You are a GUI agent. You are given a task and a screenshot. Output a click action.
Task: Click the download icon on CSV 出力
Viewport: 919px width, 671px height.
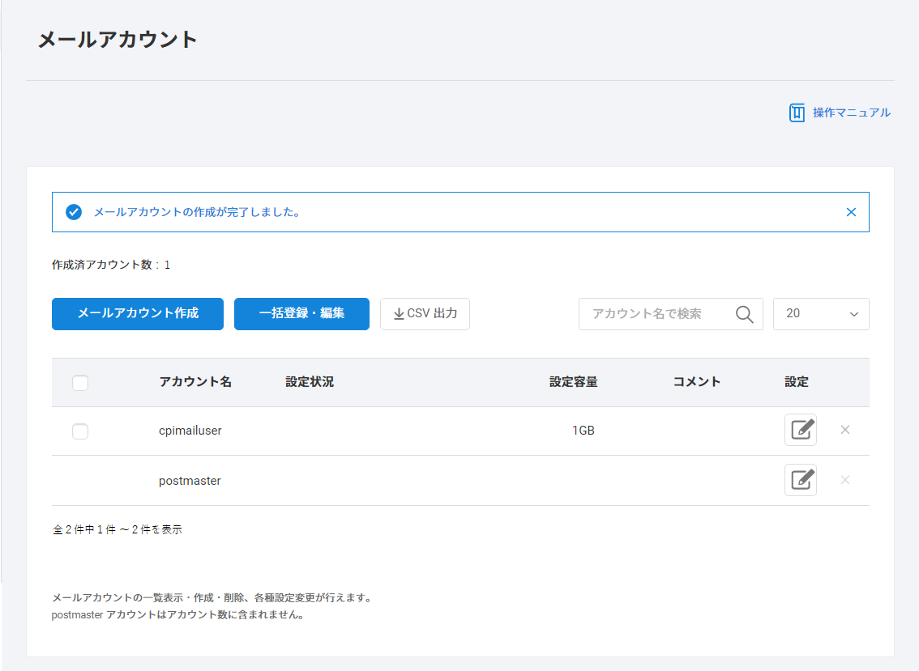point(399,314)
